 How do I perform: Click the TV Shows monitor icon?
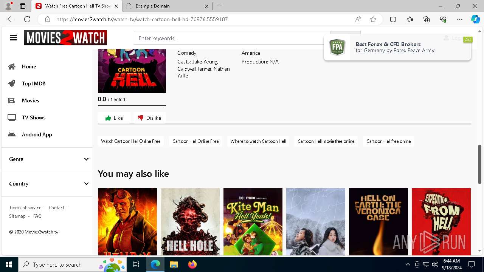tap(12, 117)
